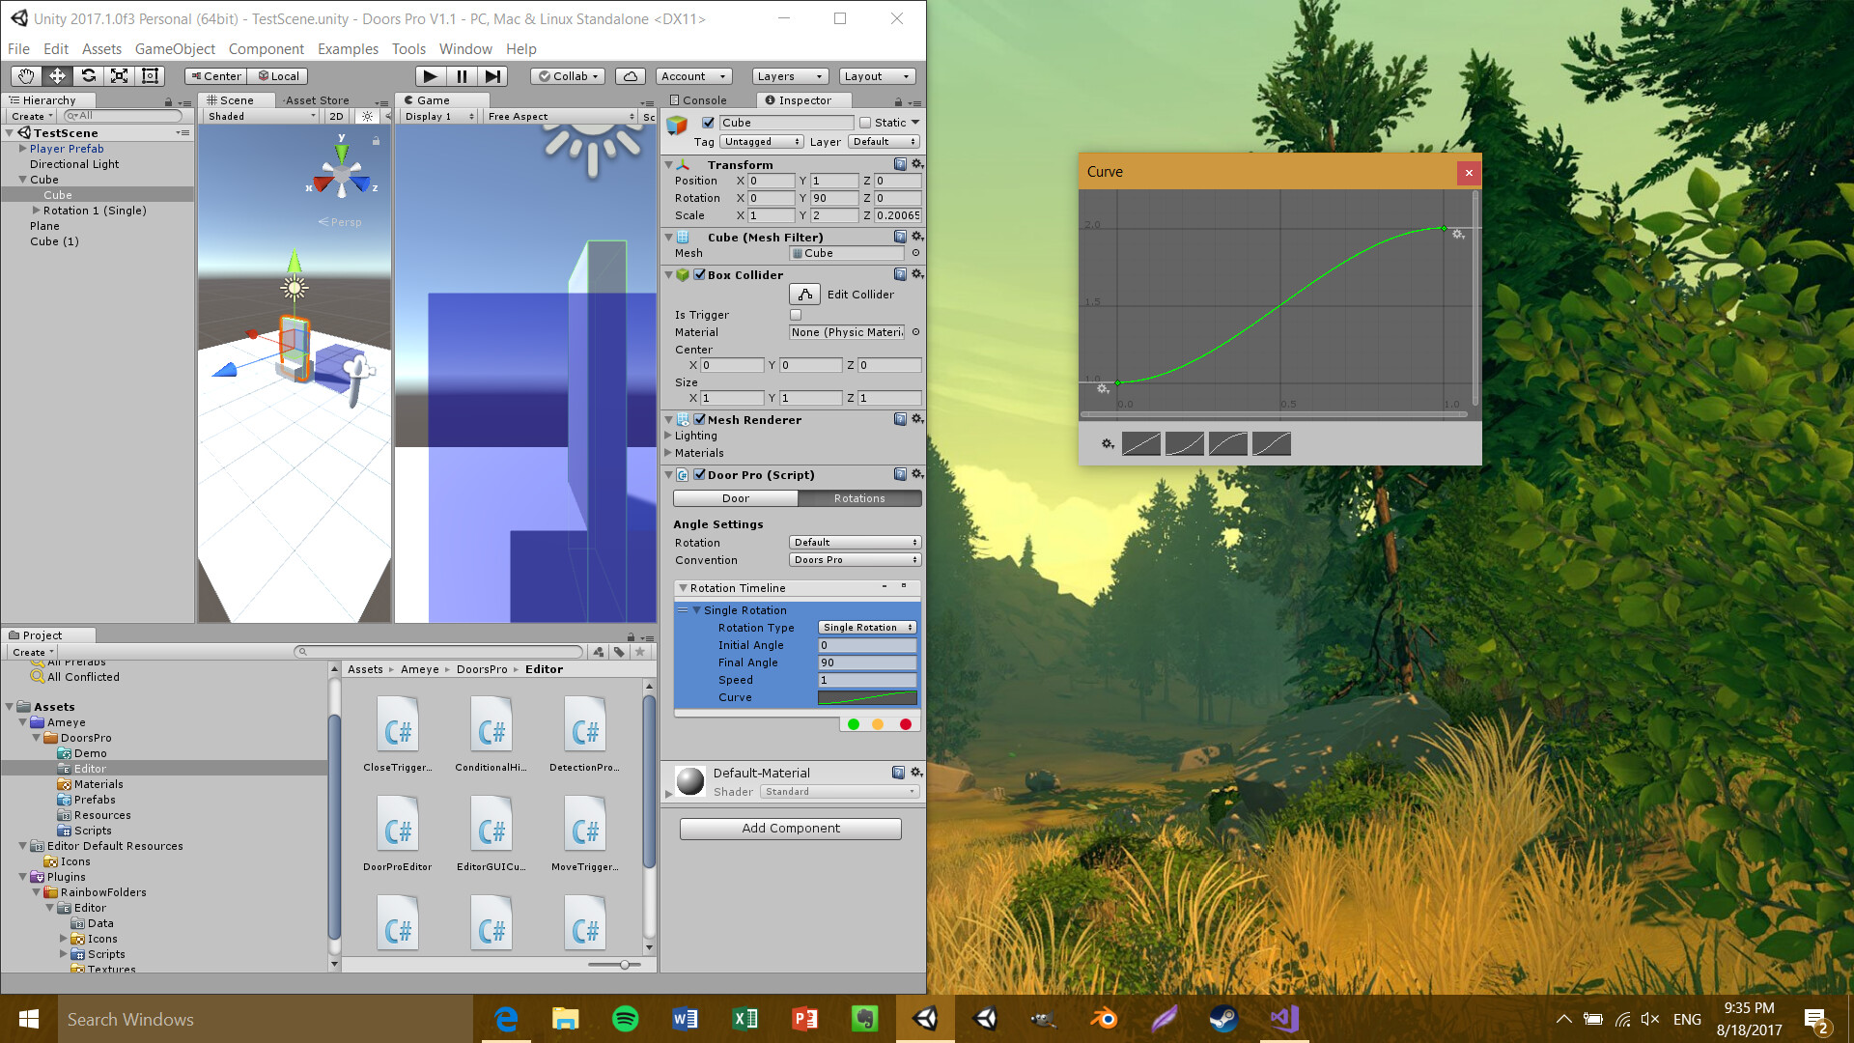Enable Is Trigger on the Box Collider

[x=795, y=314]
